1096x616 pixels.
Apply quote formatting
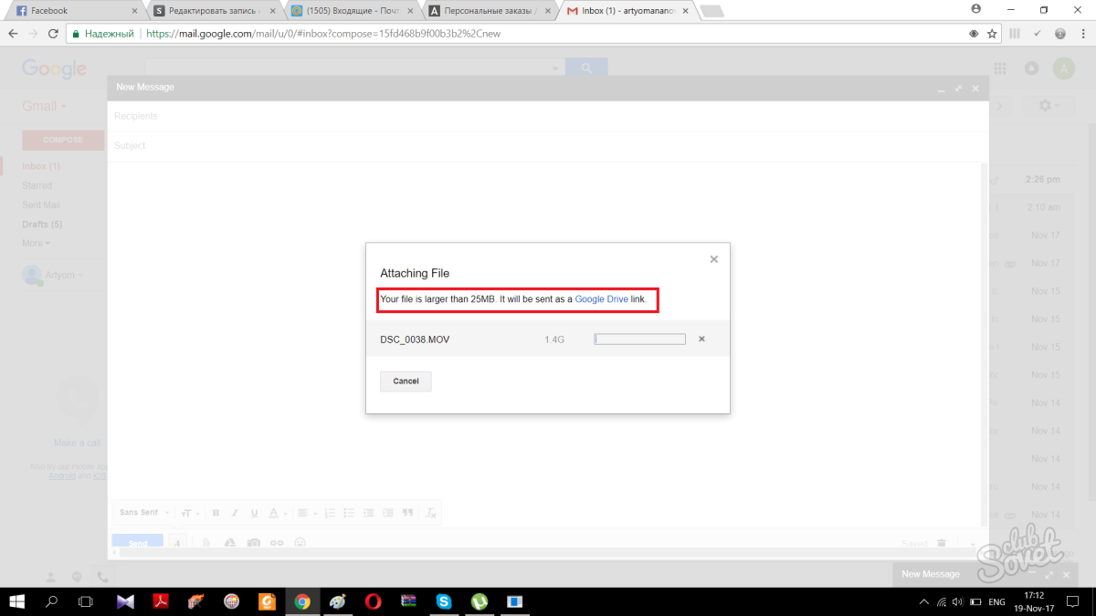(x=408, y=513)
